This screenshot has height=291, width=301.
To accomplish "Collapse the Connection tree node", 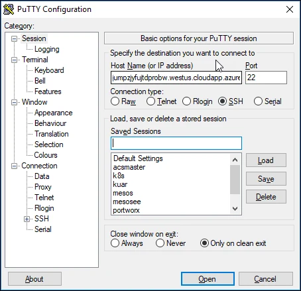I will [x=14, y=166].
